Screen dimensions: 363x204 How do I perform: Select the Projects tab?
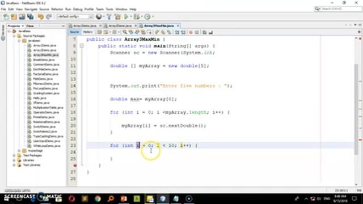pos(14,26)
